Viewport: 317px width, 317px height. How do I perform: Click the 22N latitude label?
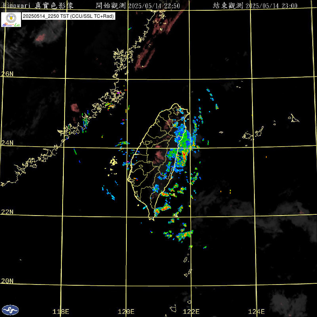(7, 212)
